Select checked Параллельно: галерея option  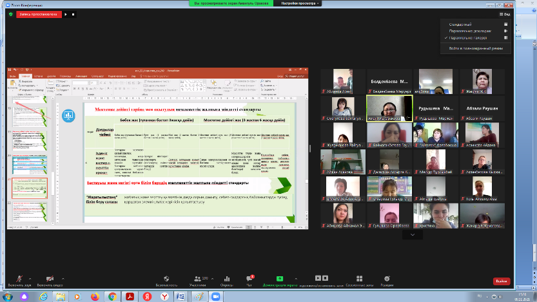[468, 38]
